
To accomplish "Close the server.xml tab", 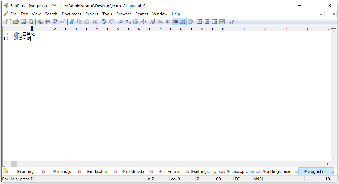I will tap(188, 171).
